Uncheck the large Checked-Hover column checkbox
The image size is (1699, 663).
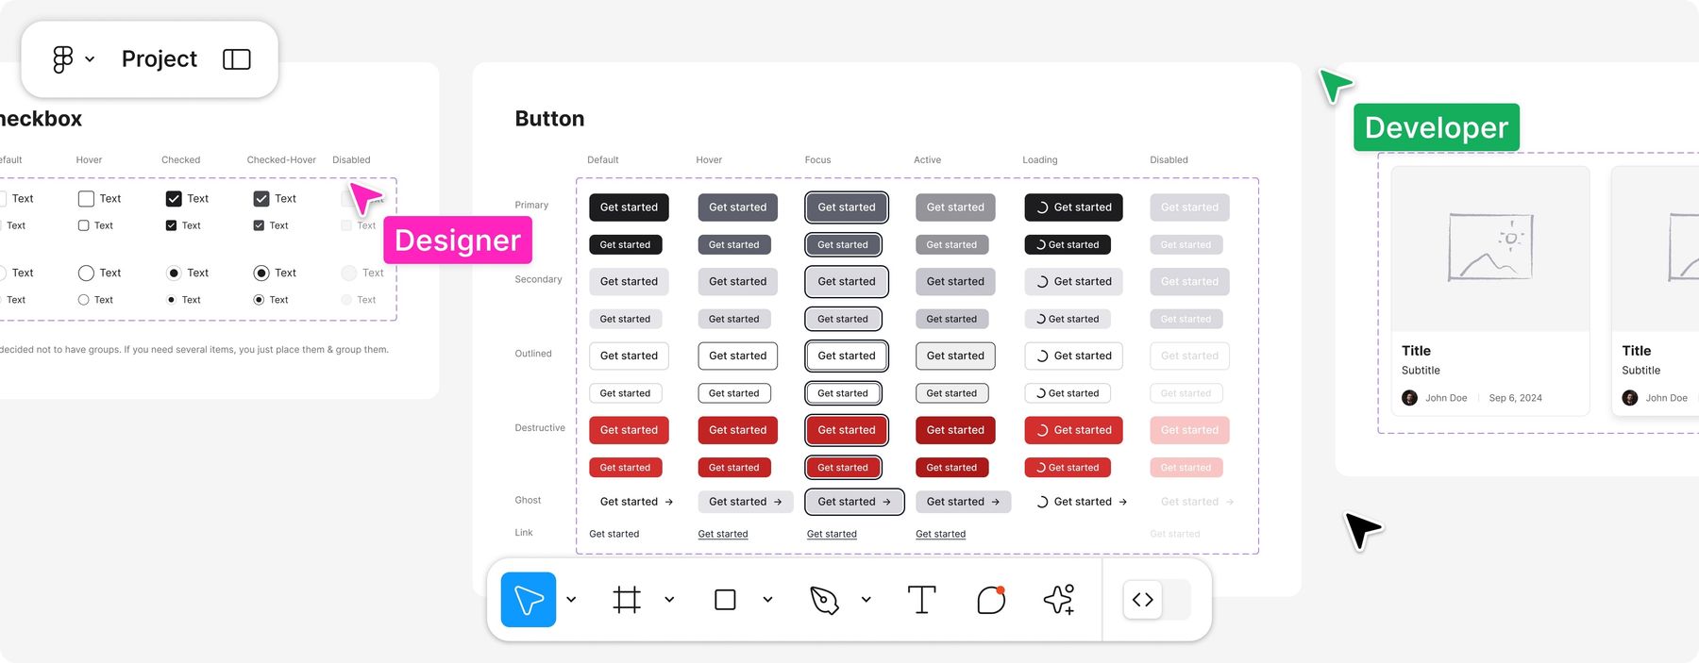(261, 199)
